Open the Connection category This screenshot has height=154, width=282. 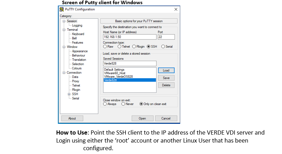74,72
